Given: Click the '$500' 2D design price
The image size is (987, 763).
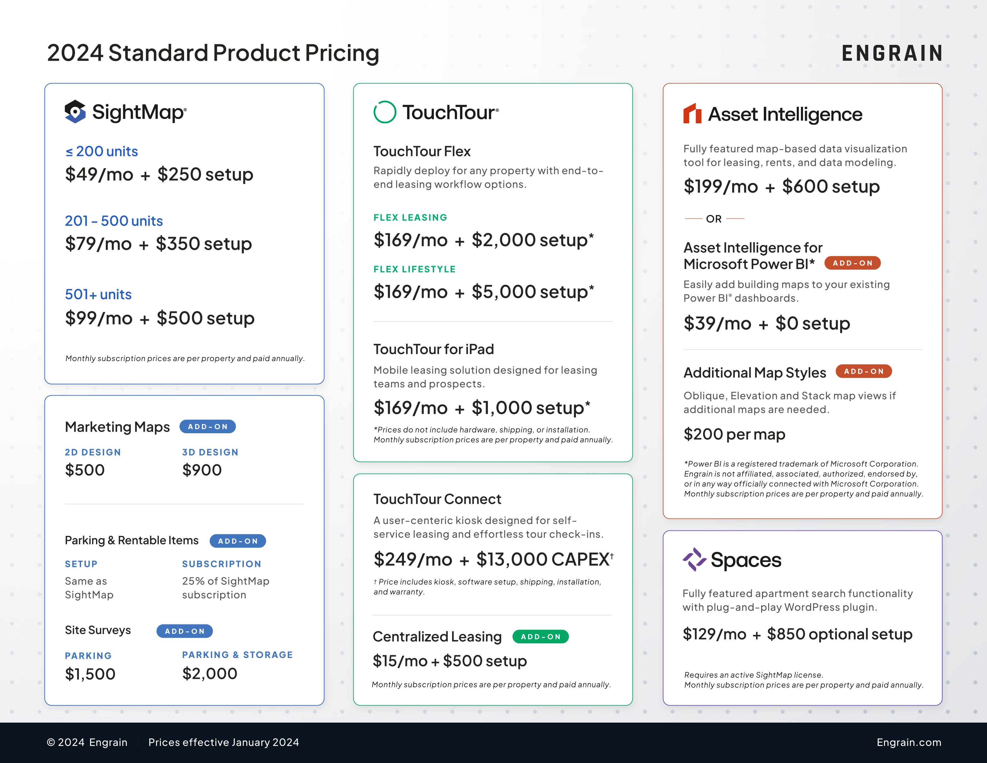Looking at the screenshot, I should coord(85,470).
